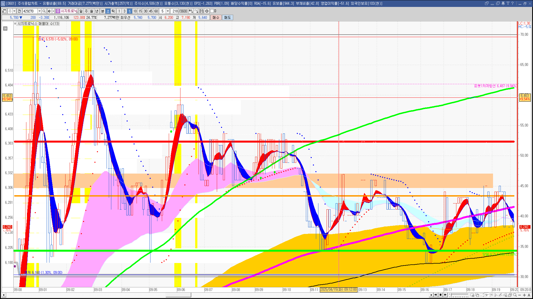Screen dimensions: 533x299
Task: Select the 10 interval tab
Action: (x=135, y=11)
